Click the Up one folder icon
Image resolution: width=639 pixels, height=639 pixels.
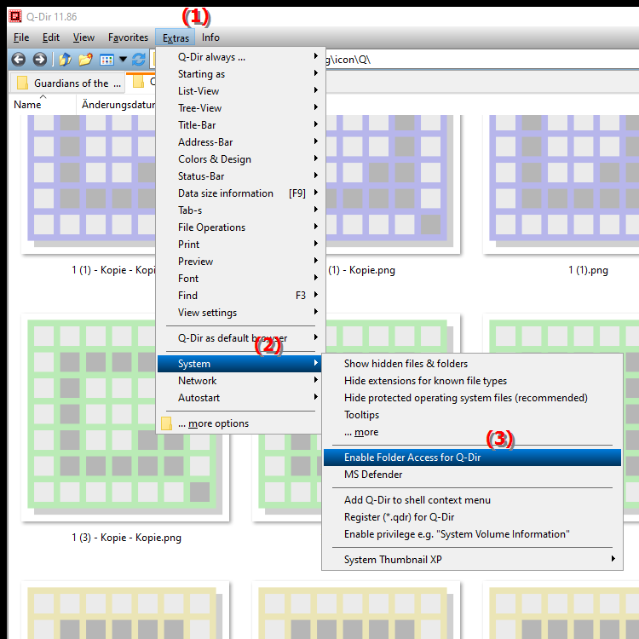(65, 60)
